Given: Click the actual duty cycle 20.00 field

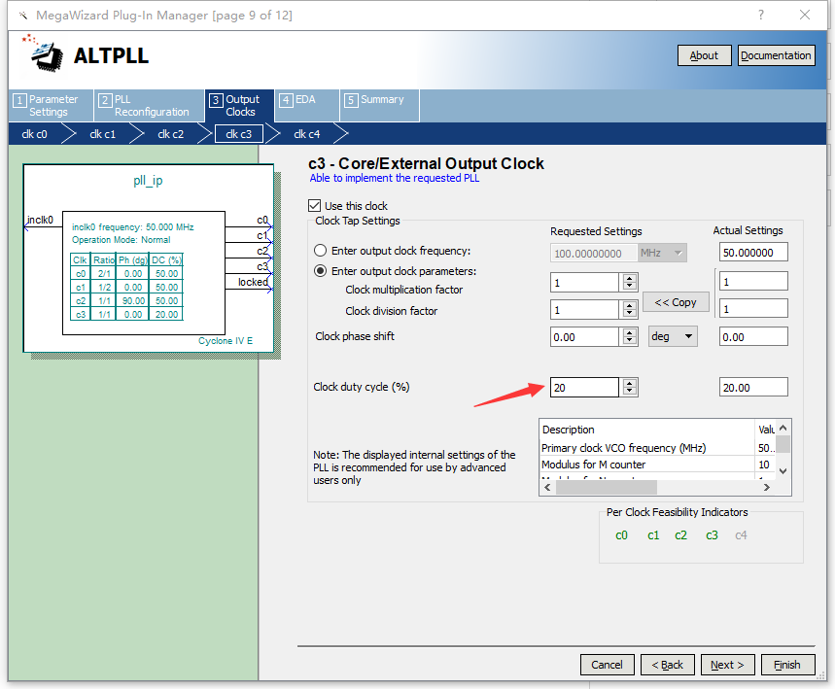Looking at the screenshot, I should [753, 387].
